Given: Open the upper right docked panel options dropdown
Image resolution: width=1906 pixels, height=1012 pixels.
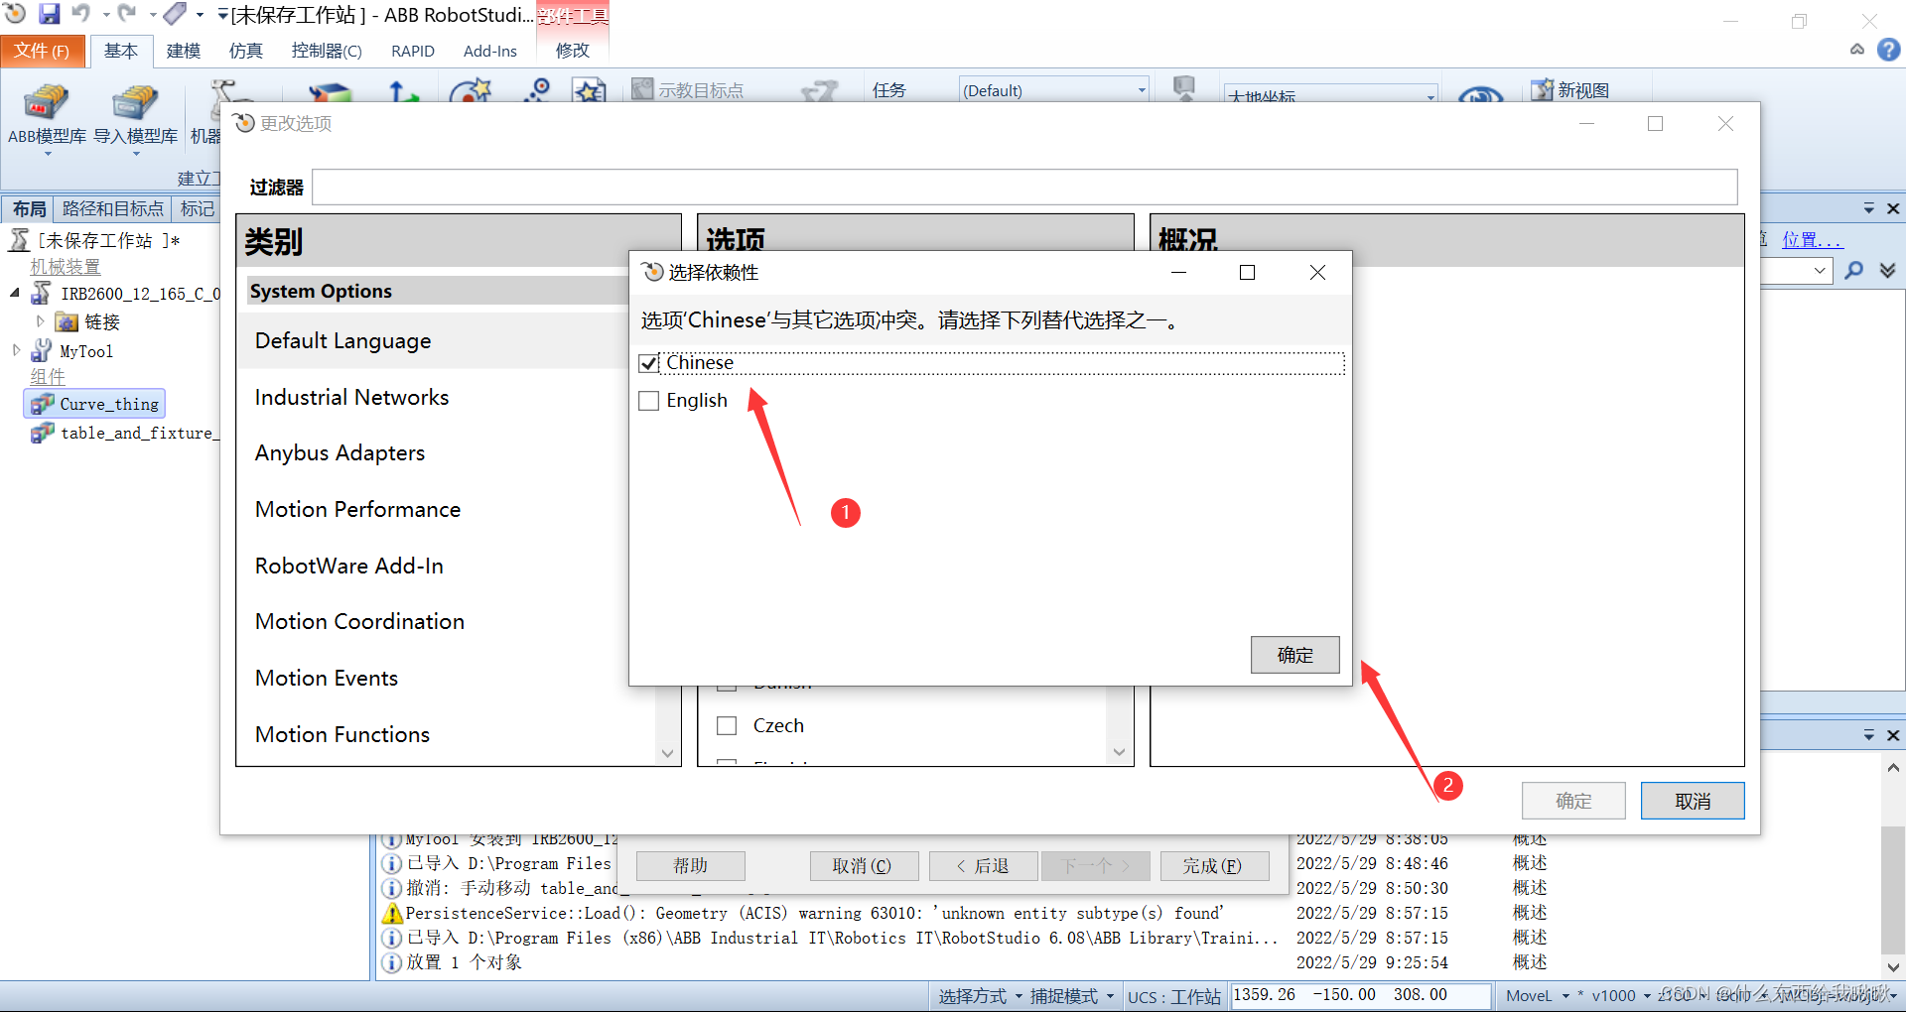Looking at the screenshot, I should (1868, 208).
